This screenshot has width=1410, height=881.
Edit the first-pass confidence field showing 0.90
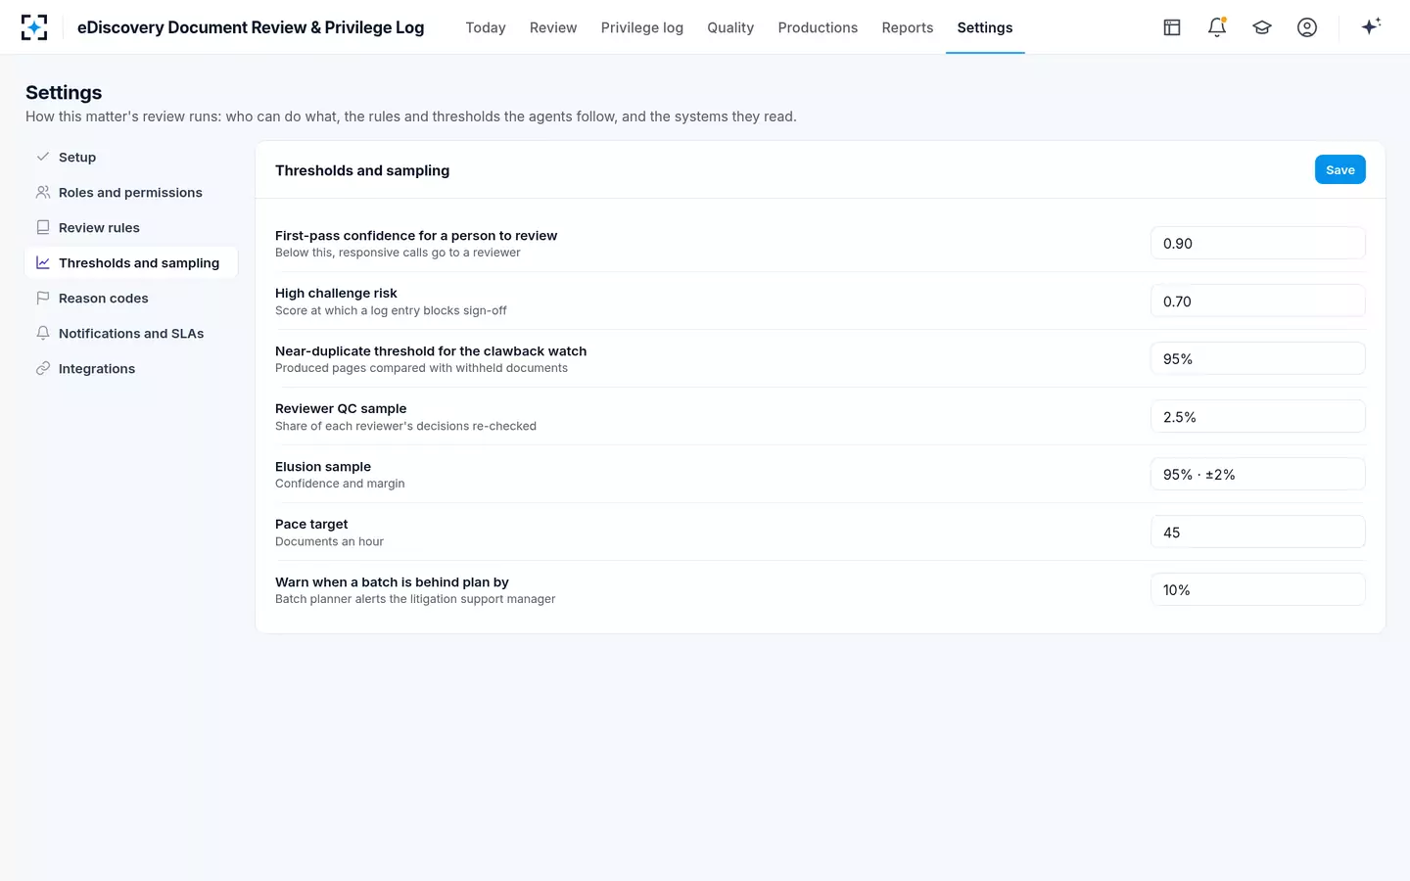tap(1257, 243)
